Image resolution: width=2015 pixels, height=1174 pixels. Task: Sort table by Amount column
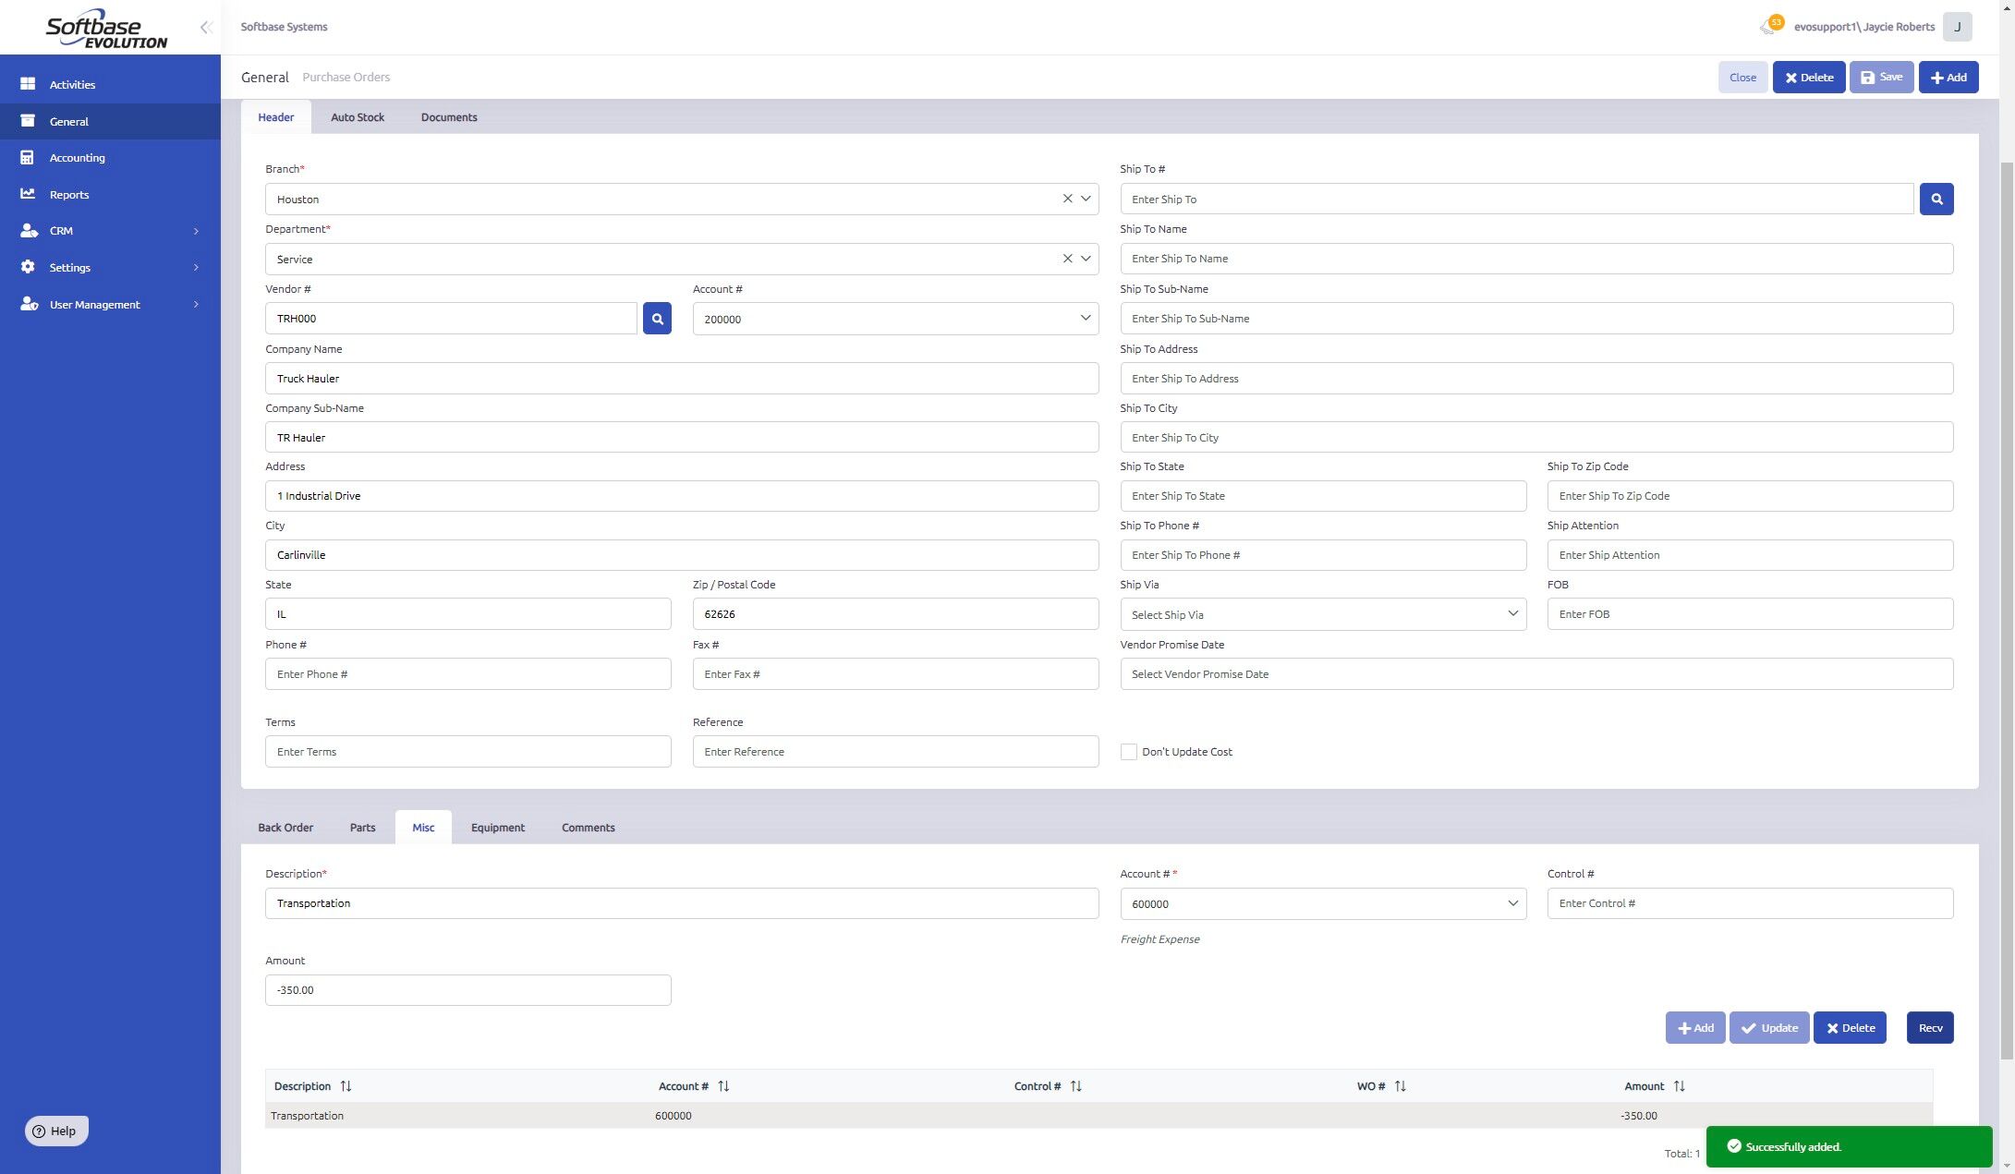(x=1679, y=1086)
